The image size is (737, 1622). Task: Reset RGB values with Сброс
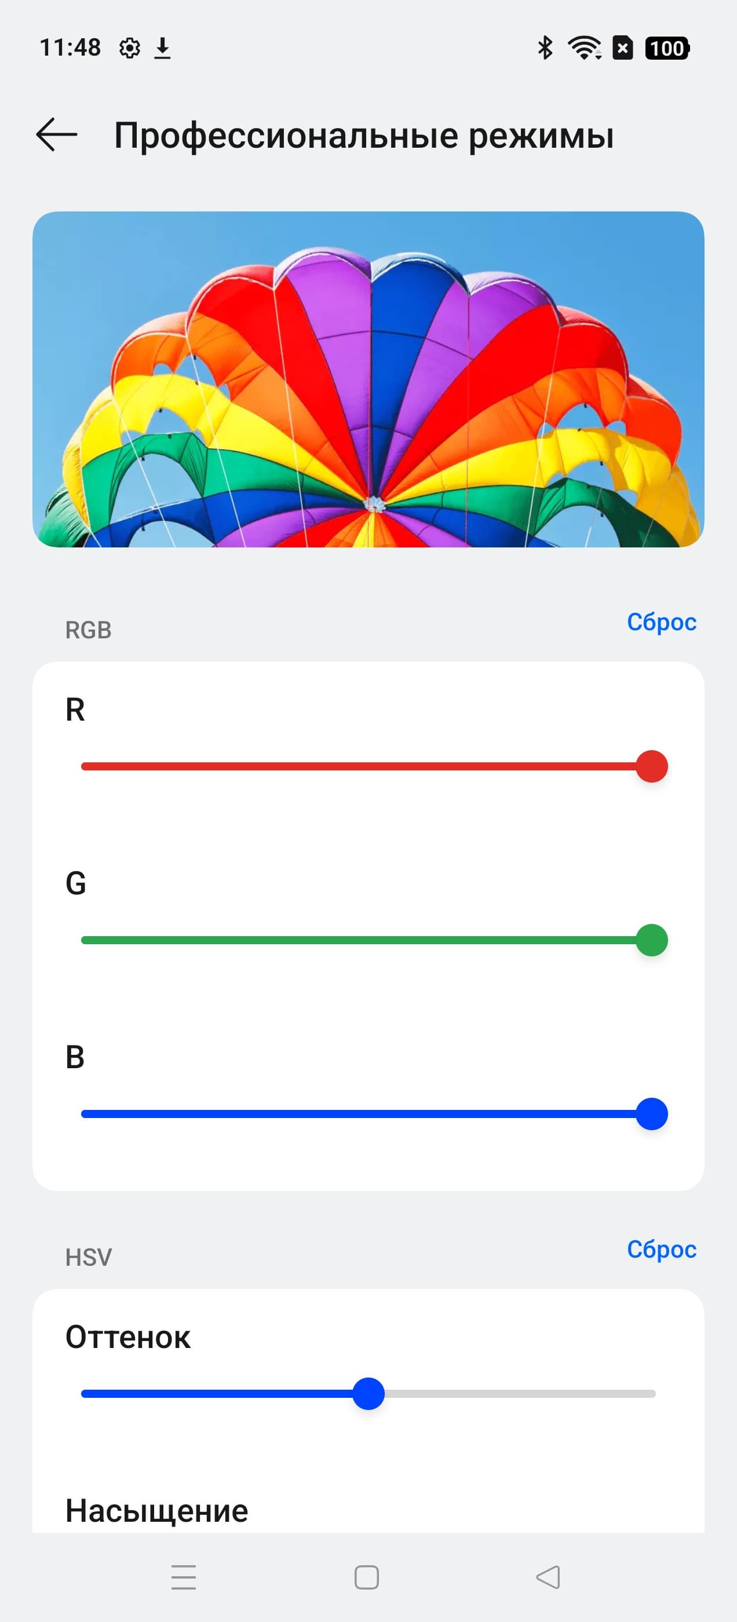(662, 622)
